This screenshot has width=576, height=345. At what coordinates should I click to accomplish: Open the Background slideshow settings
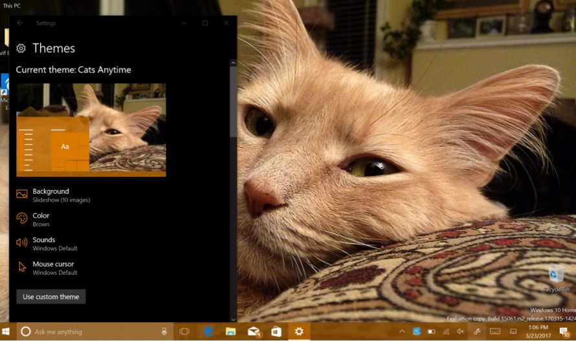coord(51,194)
